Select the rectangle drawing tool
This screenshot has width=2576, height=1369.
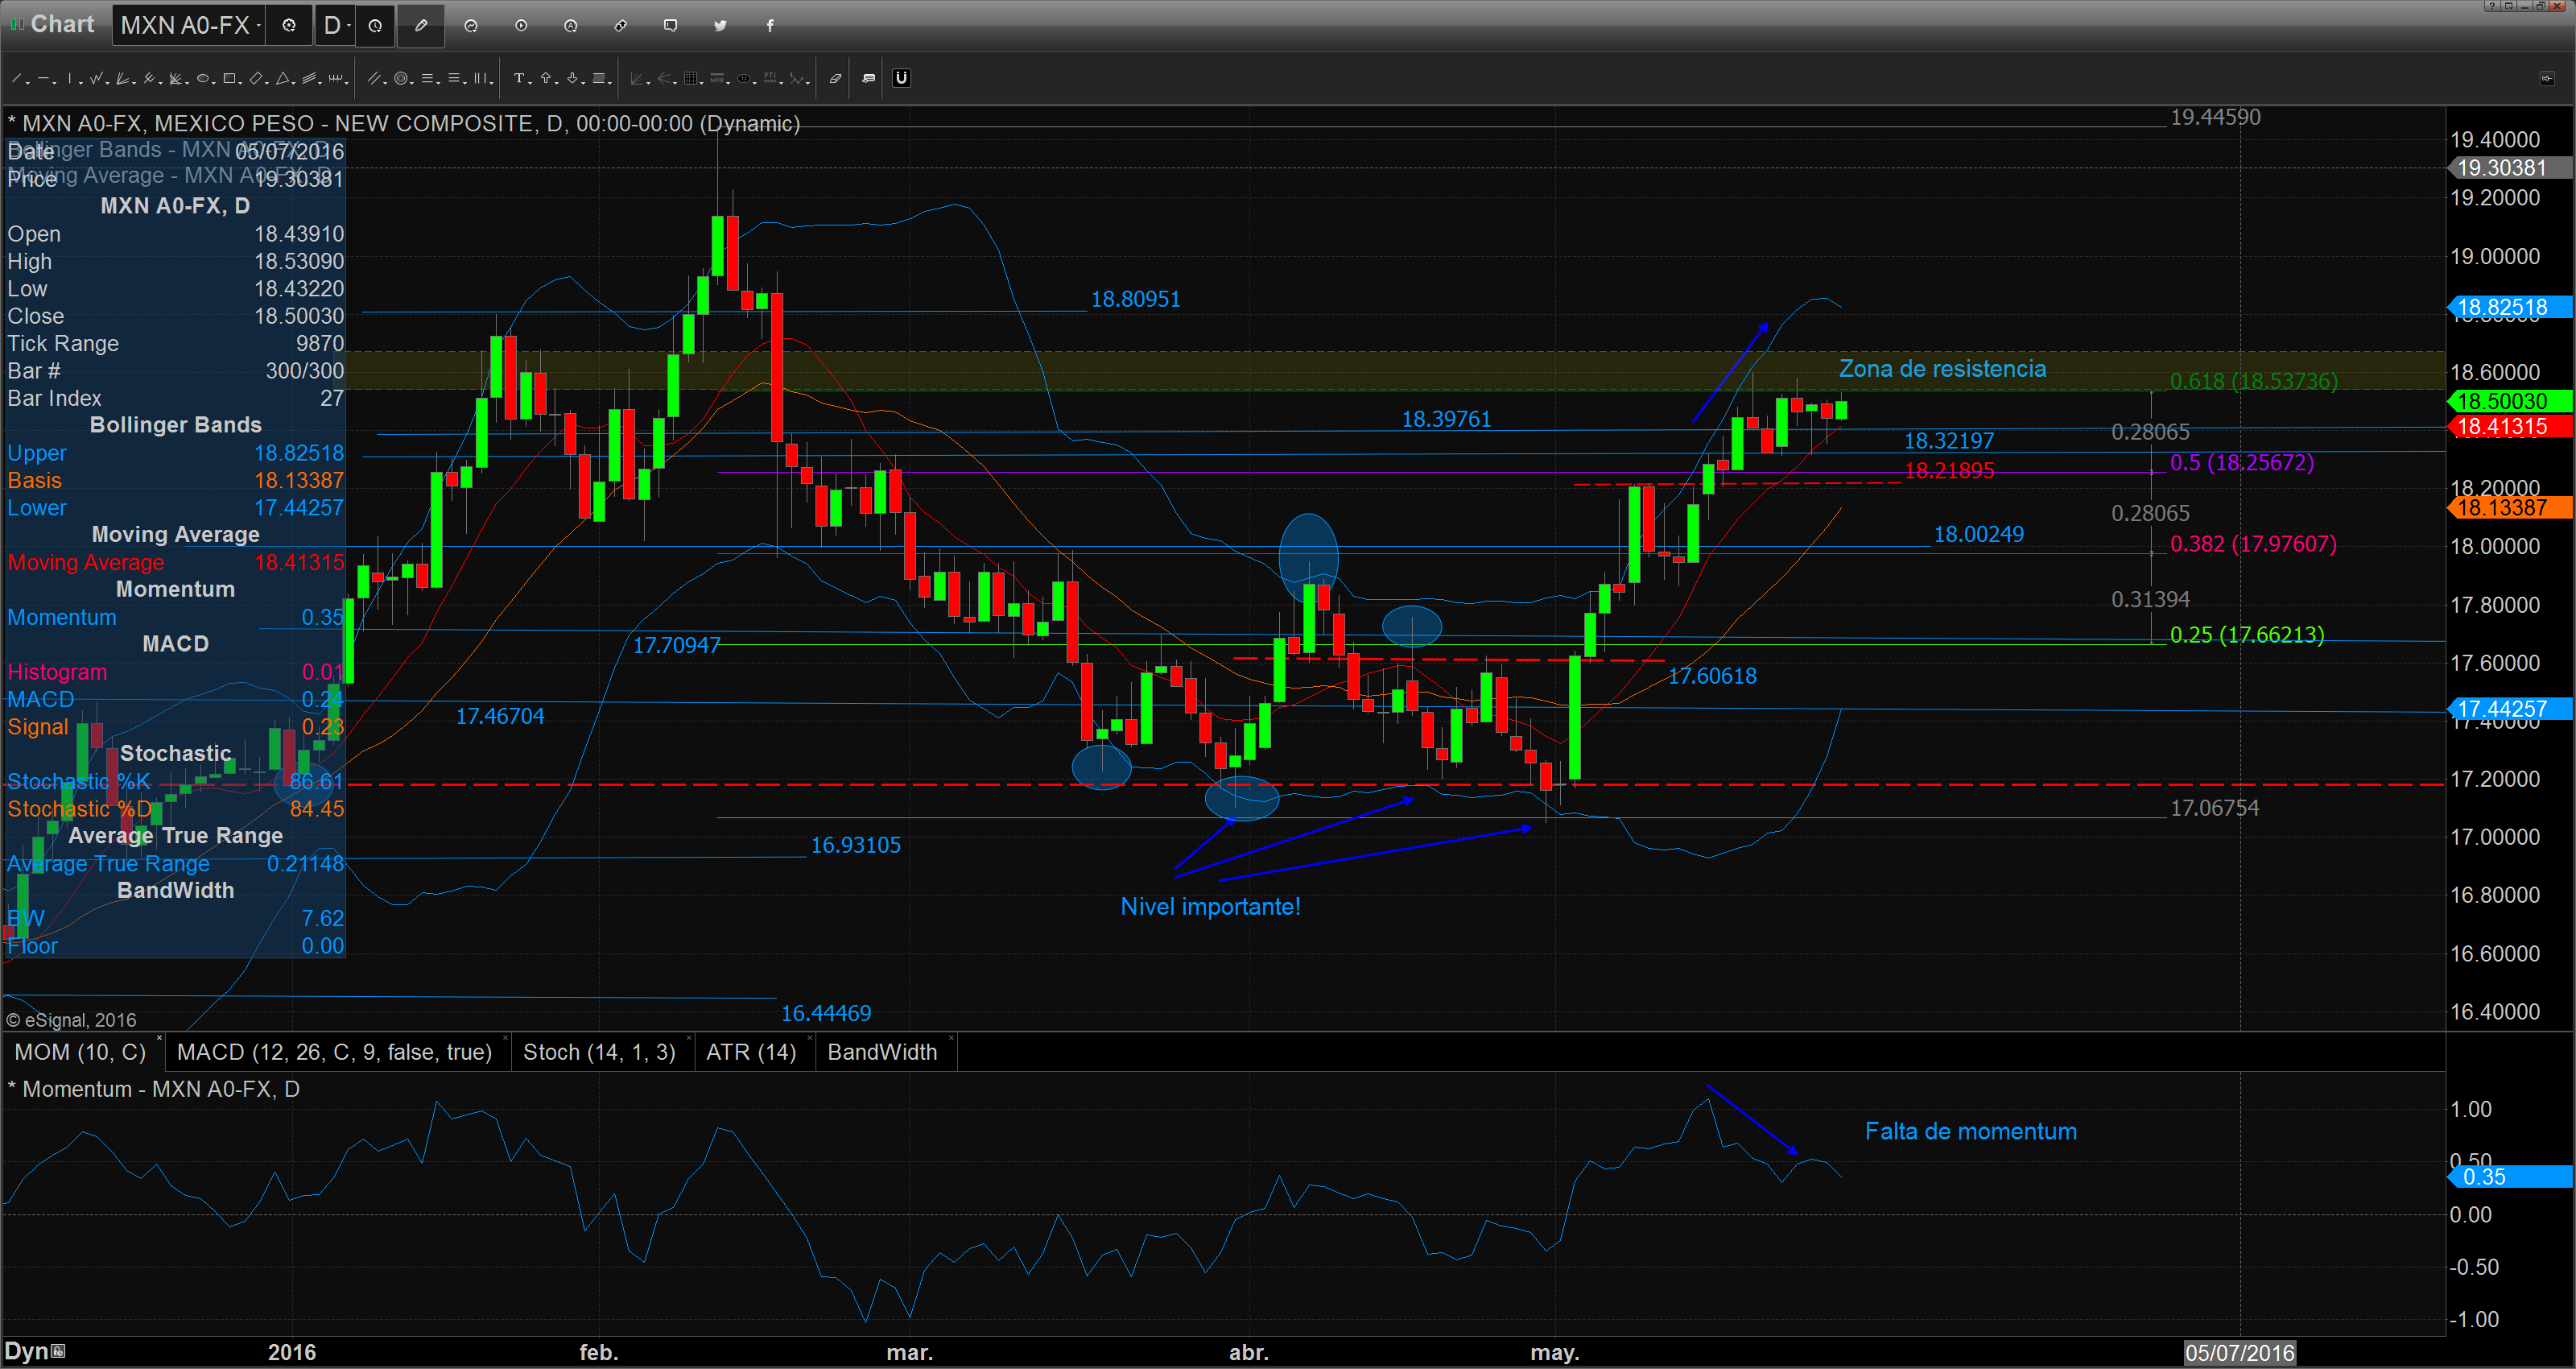tap(229, 78)
